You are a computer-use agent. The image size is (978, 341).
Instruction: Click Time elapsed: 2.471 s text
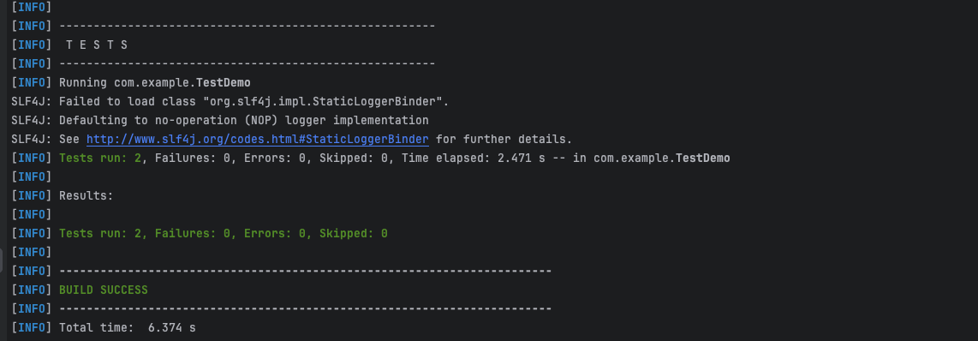474,158
